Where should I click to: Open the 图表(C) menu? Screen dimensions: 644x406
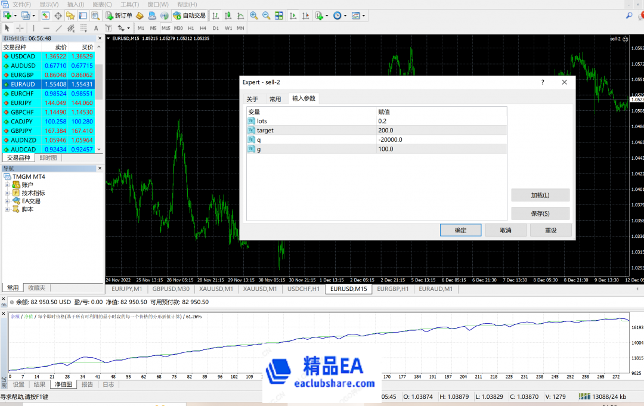point(102,4)
